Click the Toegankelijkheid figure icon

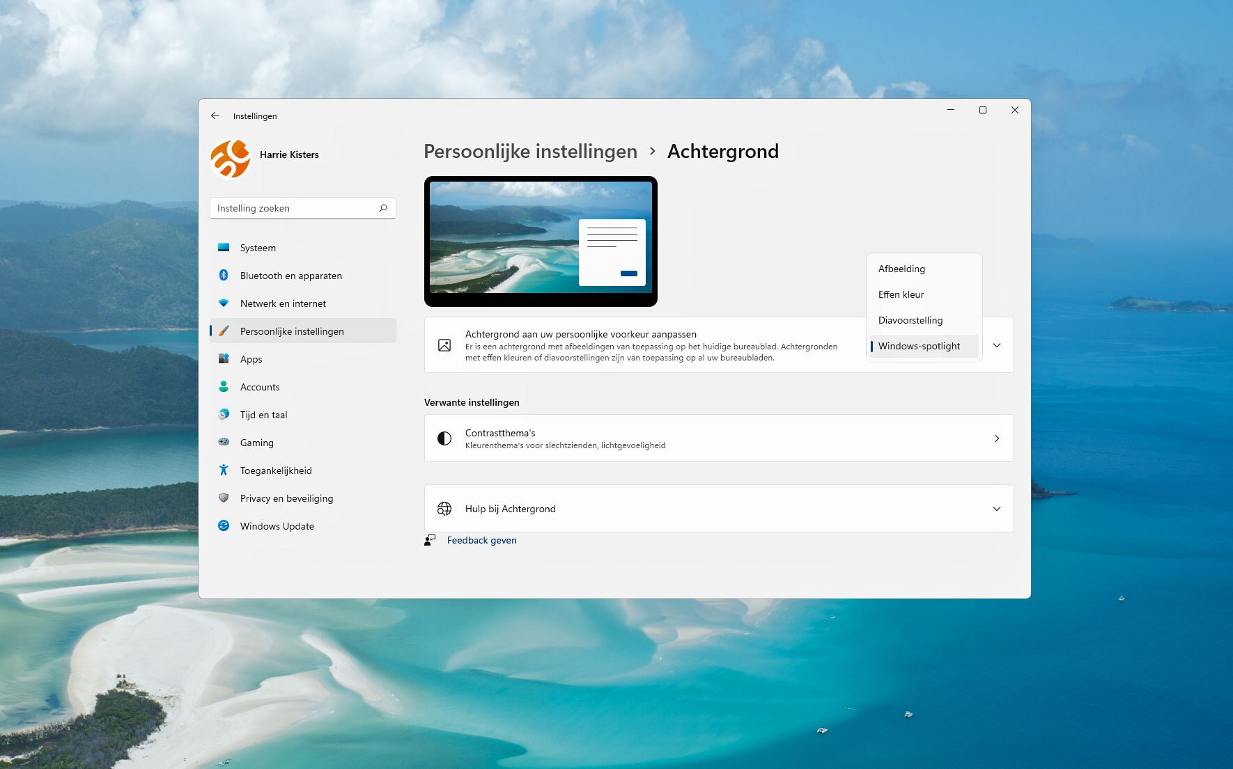[x=224, y=470]
